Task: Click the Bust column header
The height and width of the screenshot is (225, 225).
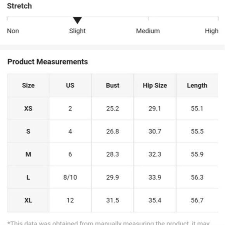Action: (x=112, y=85)
